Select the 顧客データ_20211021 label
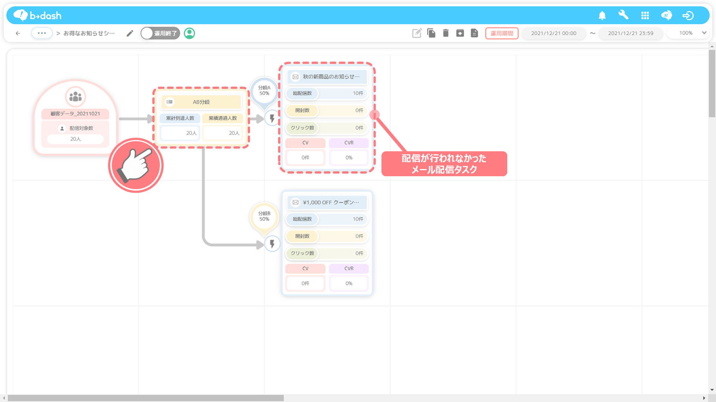716x402 pixels. click(75, 113)
